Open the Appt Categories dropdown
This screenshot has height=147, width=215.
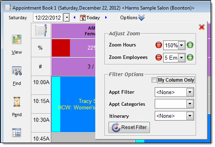click(x=190, y=104)
